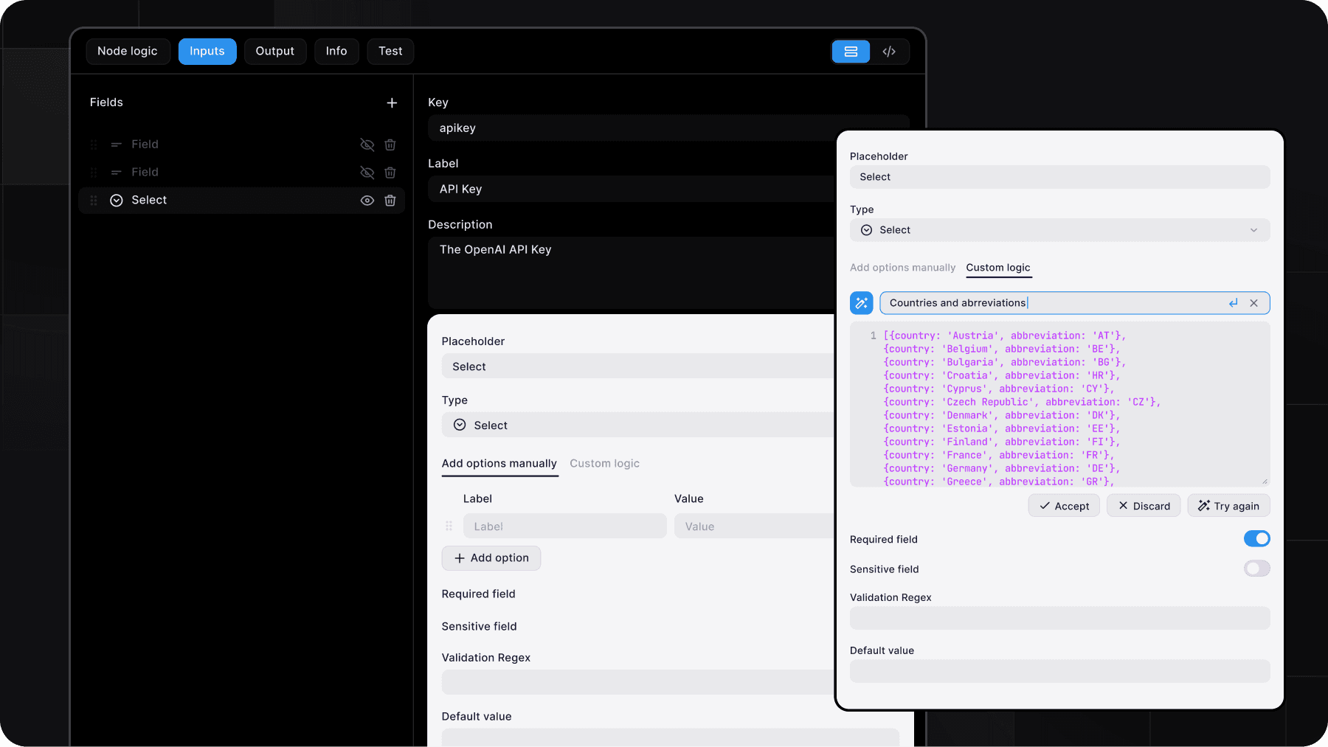This screenshot has height=747, width=1328.
Task: Grab the drag handle of the Select row
Action: click(94, 201)
